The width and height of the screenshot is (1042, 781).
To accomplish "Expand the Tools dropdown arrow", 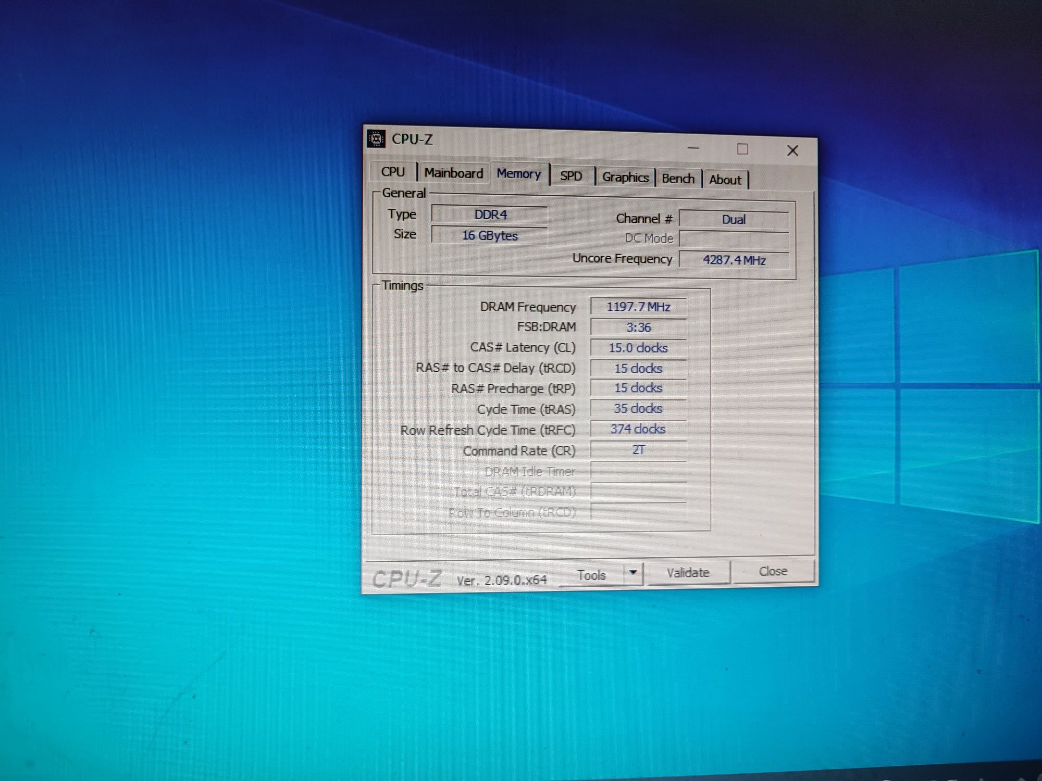I will [x=633, y=573].
